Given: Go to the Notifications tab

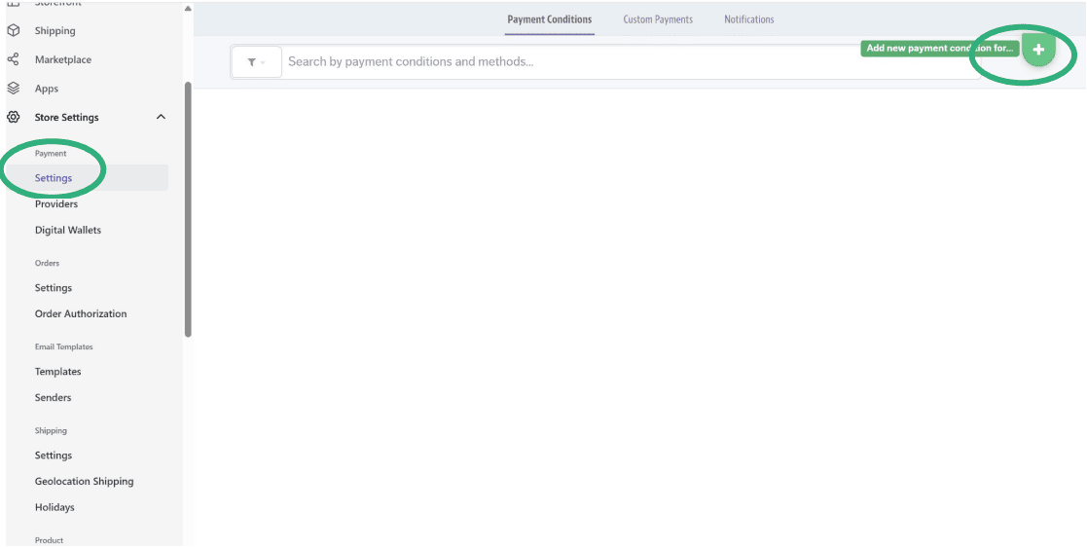Looking at the screenshot, I should click(x=748, y=19).
